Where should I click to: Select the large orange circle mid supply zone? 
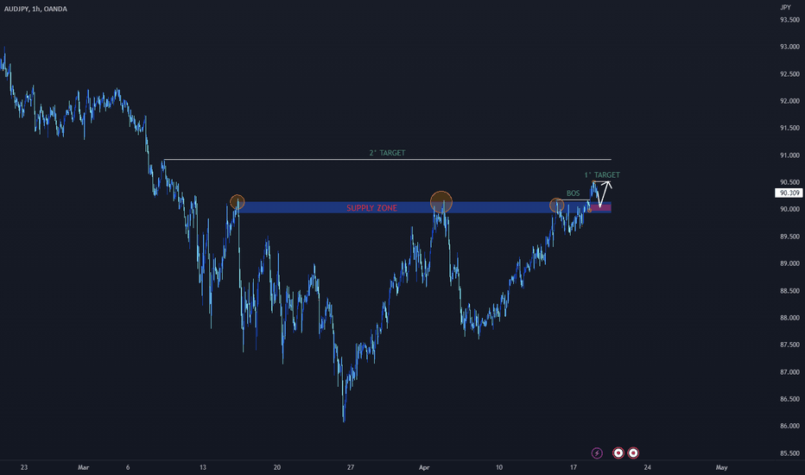coord(441,202)
